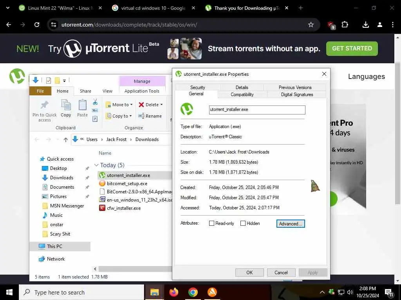Open Chrome extensions puzzle icon

(345, 25)
